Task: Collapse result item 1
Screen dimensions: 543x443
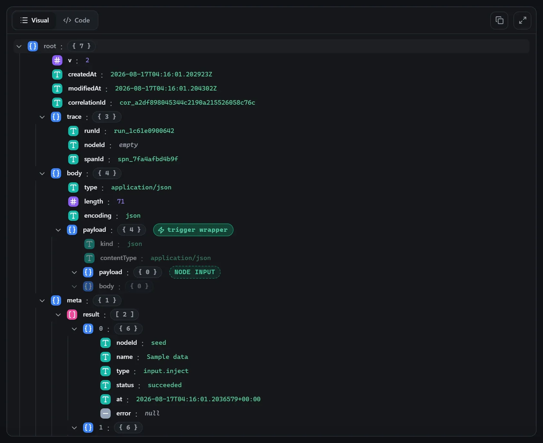Action: coord(74,428)
